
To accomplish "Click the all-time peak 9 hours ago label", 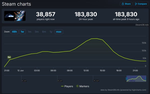I will 126,19.
